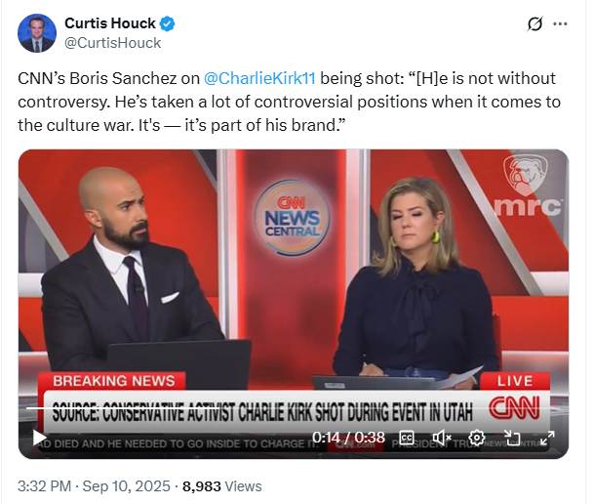
Task: Click the 3:32 PM · Sep 10, 2025 timestamp
Action: pyautogui.click(x=95, y=486)
